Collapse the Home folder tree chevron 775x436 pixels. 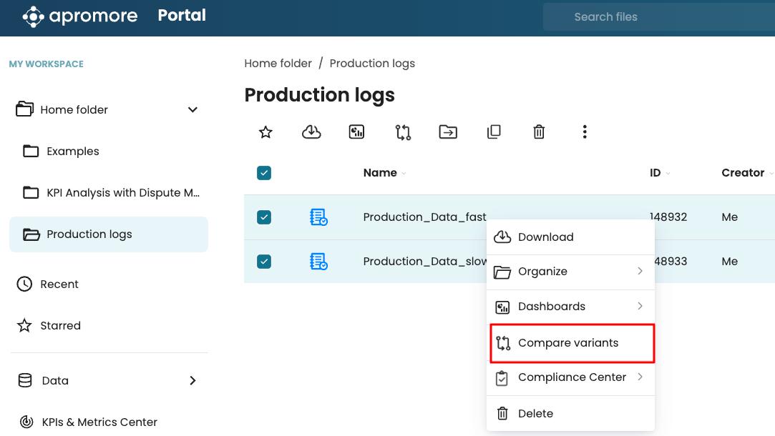192,110
